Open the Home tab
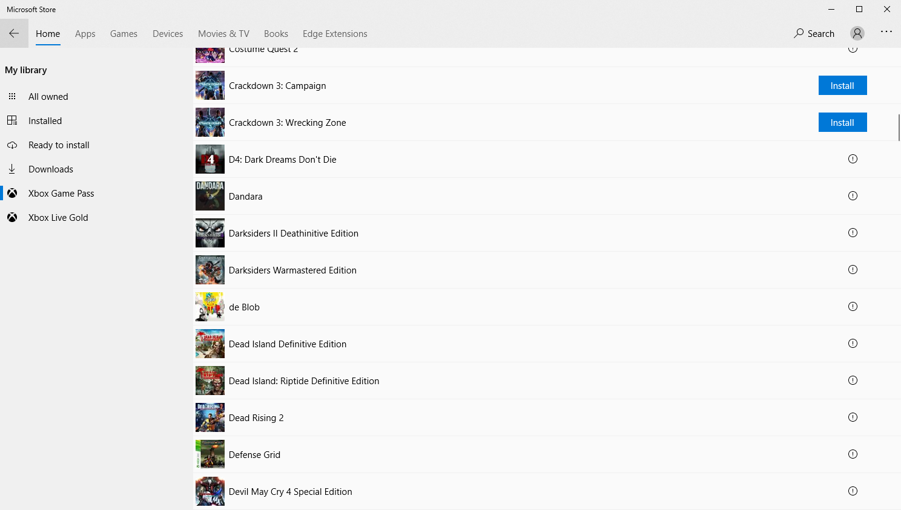Screen dimensions: 901x510 pos(48,34)
